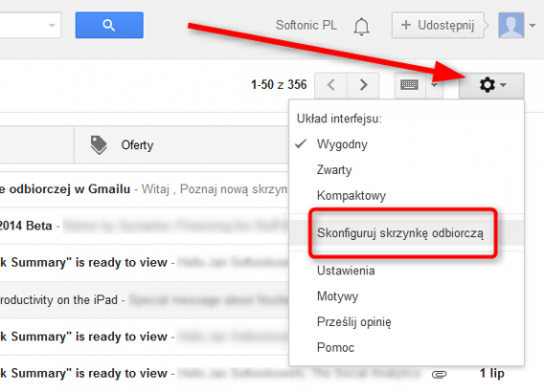
Task: Click Softonic PL account name
Action: (306, 25)
